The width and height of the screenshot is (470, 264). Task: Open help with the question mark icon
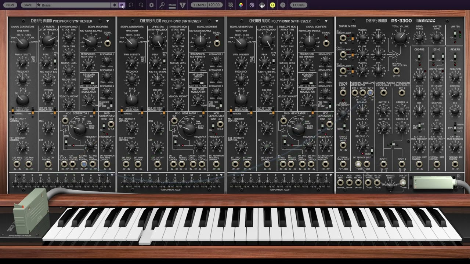(x=283, y=5)
